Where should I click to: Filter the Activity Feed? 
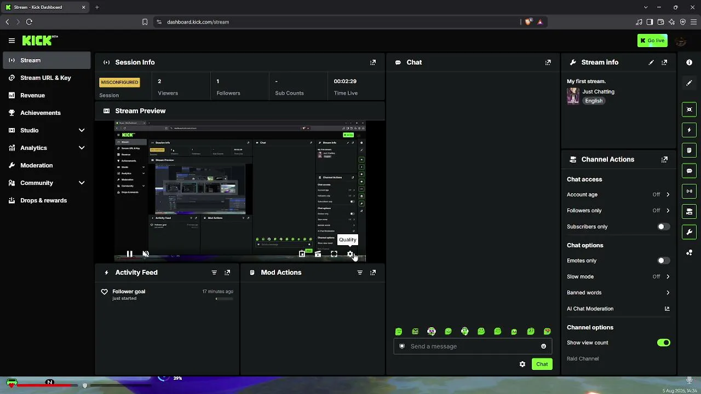click(214, 273)
